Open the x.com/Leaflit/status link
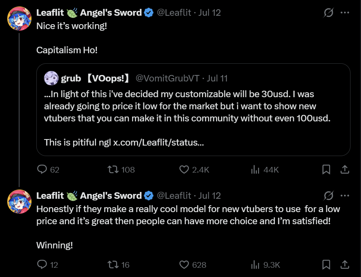Image resolution: width=361 pixels, height=277 pixels. point(158,142)
